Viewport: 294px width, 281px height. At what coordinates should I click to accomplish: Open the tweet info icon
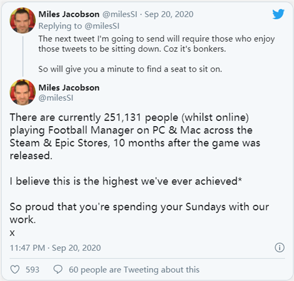(x=279, y=247)
